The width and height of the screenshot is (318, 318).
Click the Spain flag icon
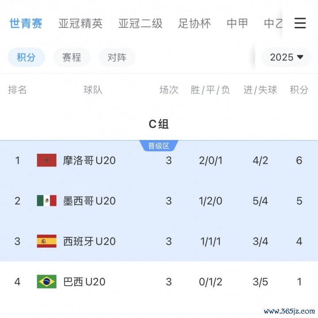click(46, 241)
